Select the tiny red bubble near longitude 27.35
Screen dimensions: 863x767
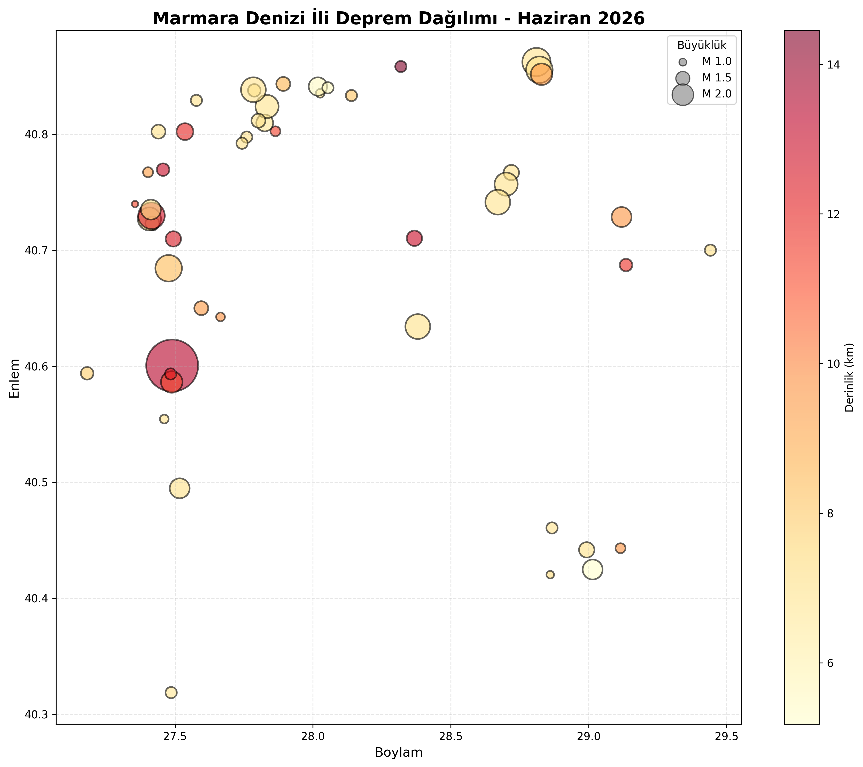[x=135, y=204]
